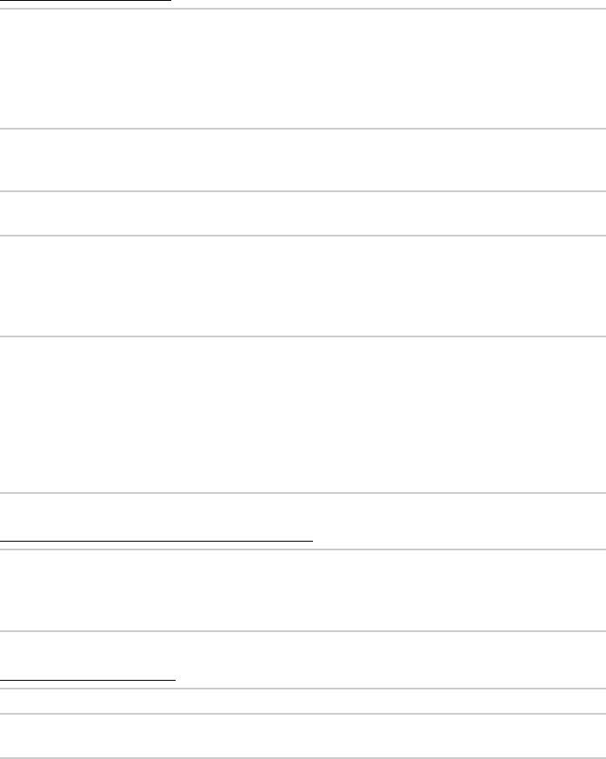Click the blank section directly below the longest underline
The width and height of the screenshot is (606, 759).
[x=303, y=590]
